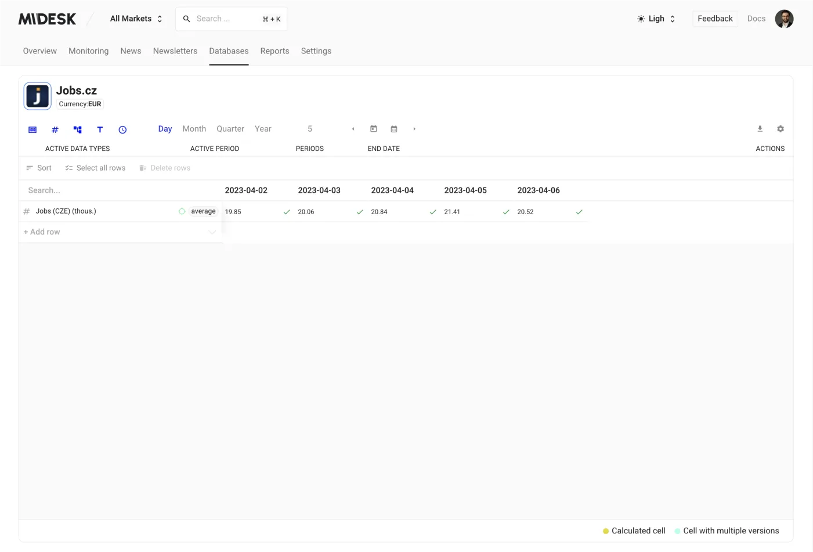Screen dimensions: 813x552
Task: Click the MIDESK logo
Action: click(x=47, y=19)
